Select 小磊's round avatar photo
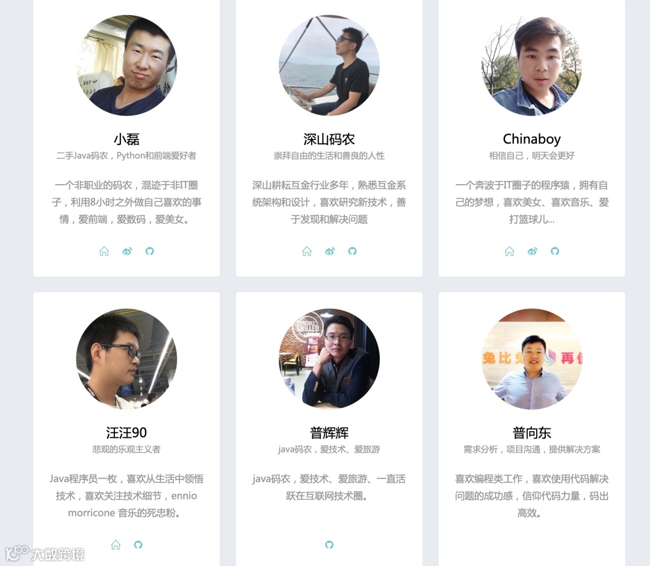 (x=126, y=66)
